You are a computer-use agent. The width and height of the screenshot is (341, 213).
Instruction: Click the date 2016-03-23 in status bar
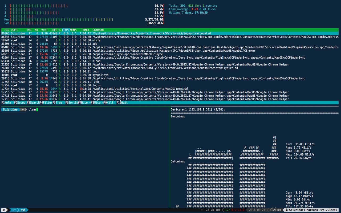pyautogui.click(x=257, y=210)
